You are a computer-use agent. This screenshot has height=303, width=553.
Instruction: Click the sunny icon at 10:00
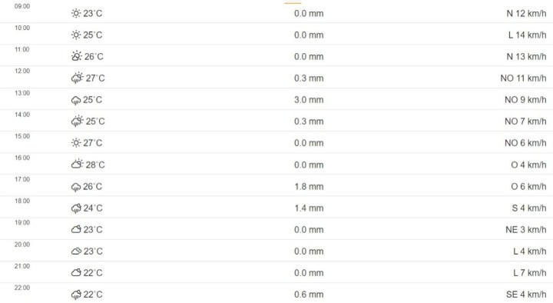[x=76, y=35]
